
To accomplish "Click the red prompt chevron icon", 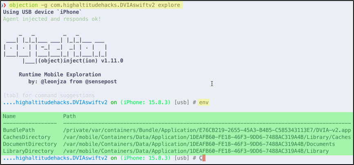I will [x=4, y=5].
